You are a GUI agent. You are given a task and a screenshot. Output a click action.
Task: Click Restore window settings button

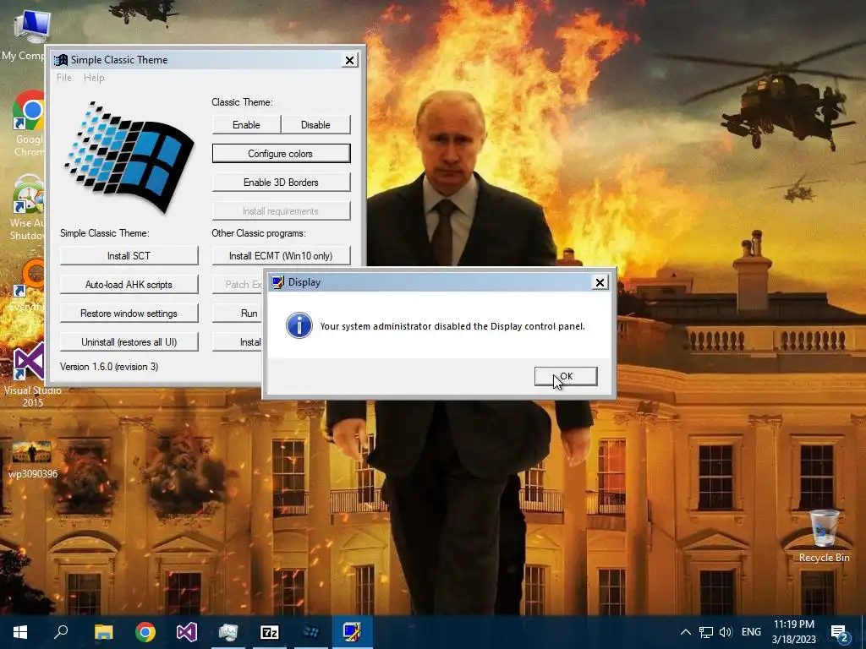129,313
